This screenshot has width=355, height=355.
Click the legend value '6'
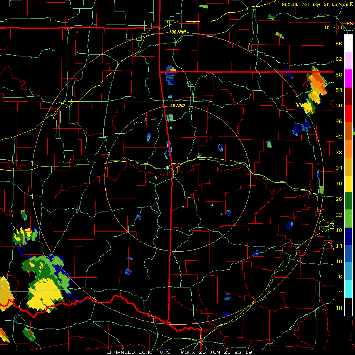pyautogui.click(x=340, y=277)
